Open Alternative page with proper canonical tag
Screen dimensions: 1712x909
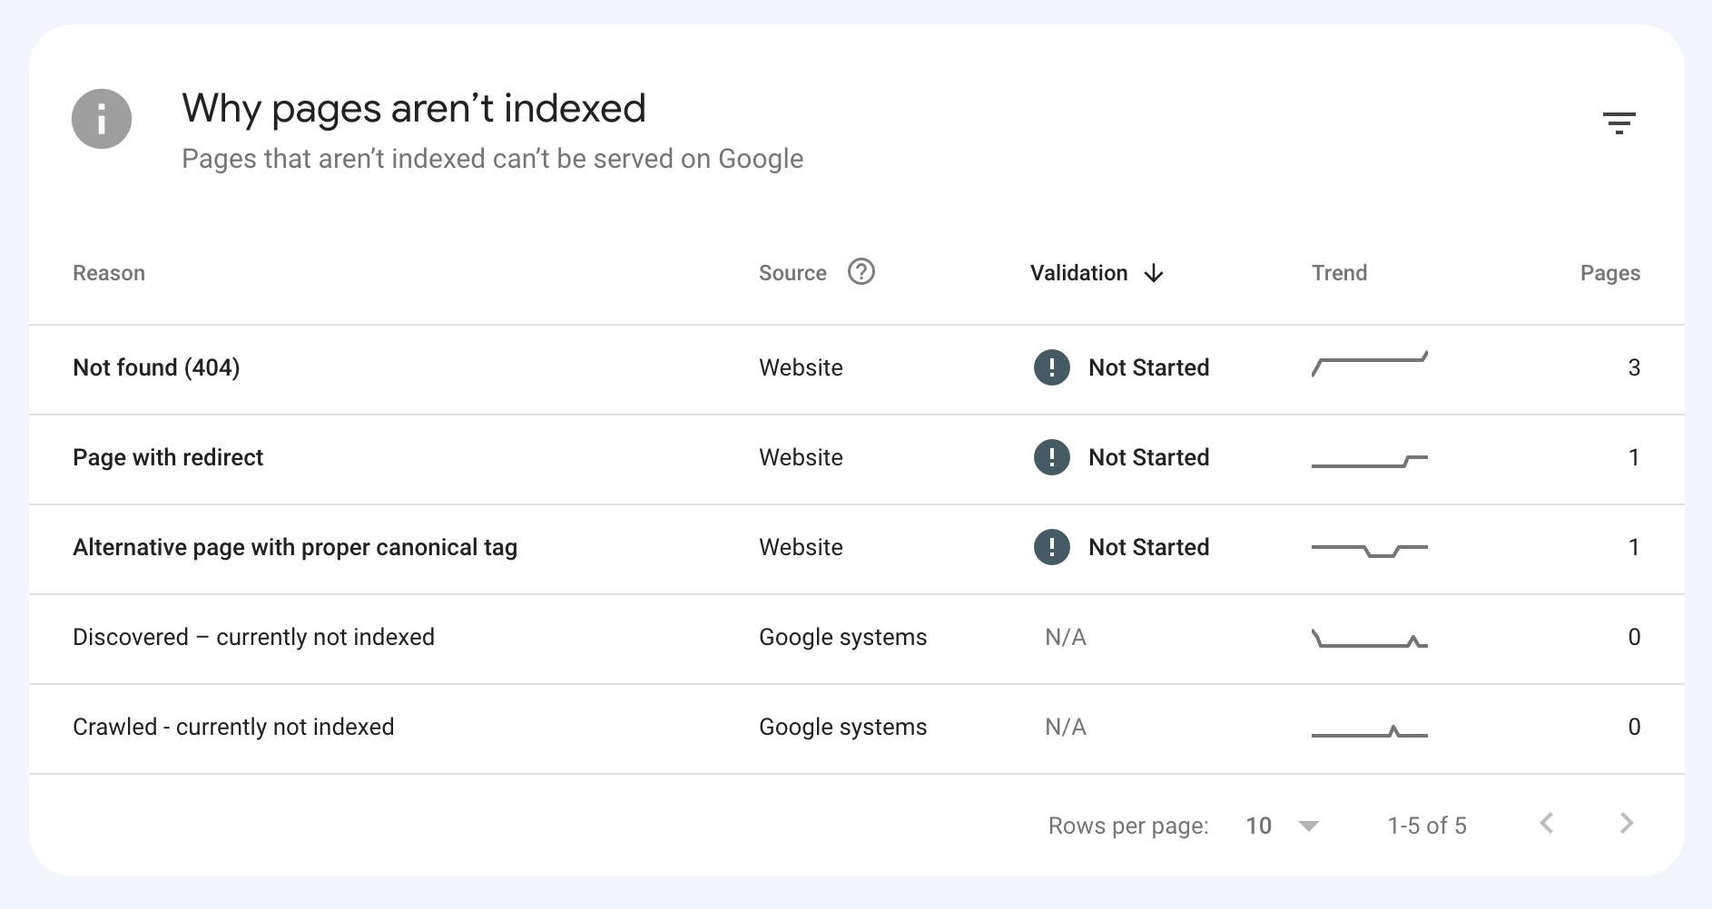[856, 549]
